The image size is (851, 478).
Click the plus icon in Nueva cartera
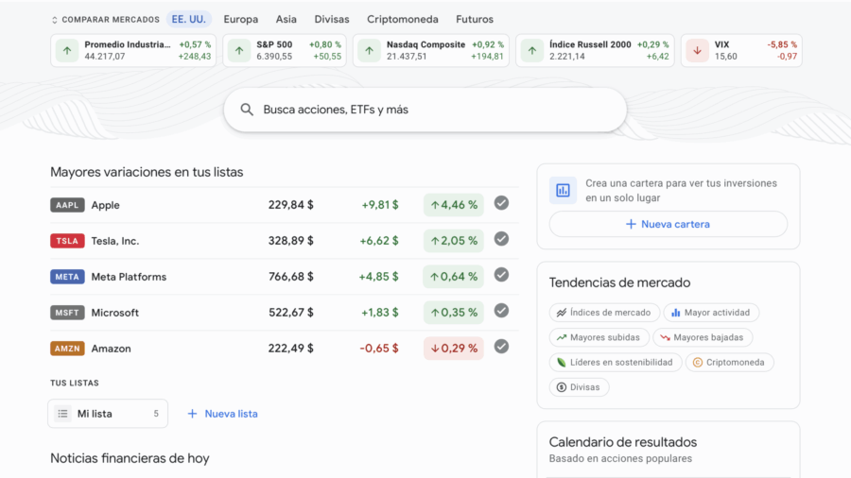pos(631,224)
